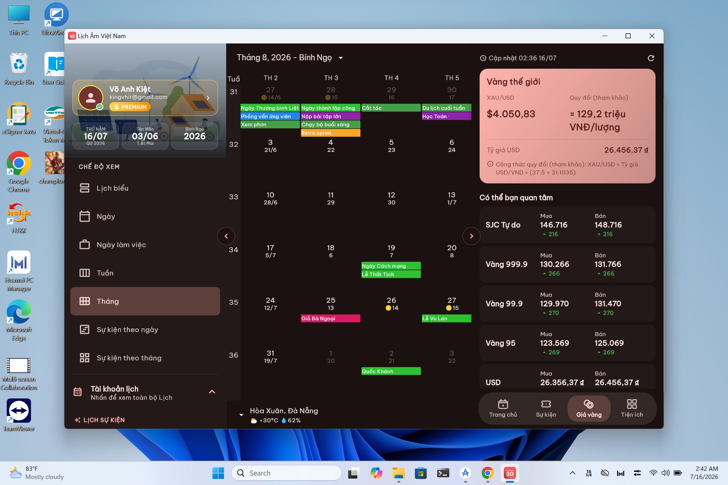Collapse the Tài khoản lịch section
This screenshot has width=728, height=485.
(x=212, y=392)
